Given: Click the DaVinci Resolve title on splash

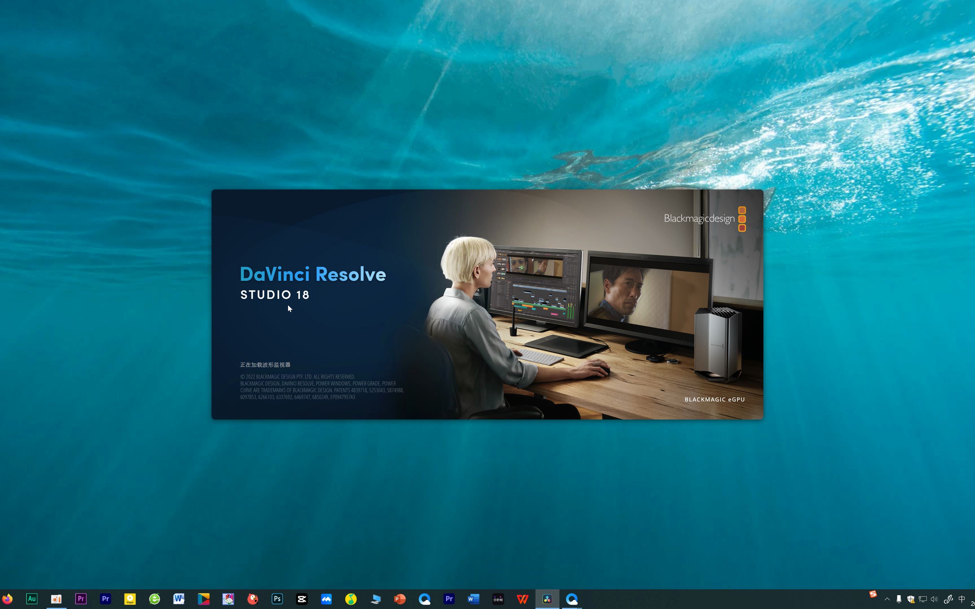Looking at the screenshot, I should pos(313,274).
